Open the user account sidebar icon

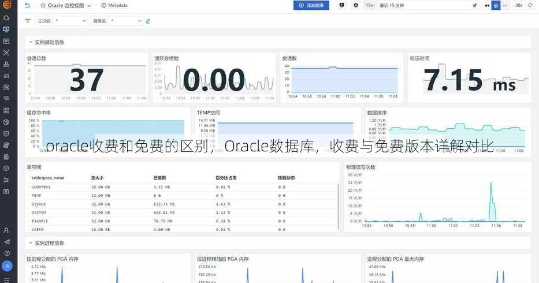click(6, 230)
